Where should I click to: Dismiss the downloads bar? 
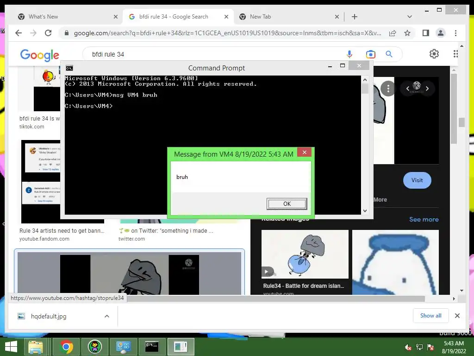pos(457,316)
